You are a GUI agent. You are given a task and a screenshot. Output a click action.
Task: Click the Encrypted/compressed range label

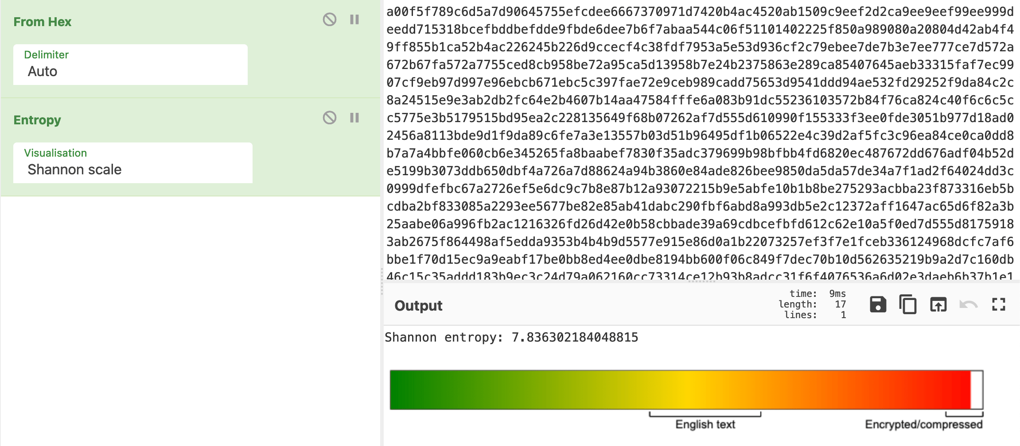pos(923,425)
